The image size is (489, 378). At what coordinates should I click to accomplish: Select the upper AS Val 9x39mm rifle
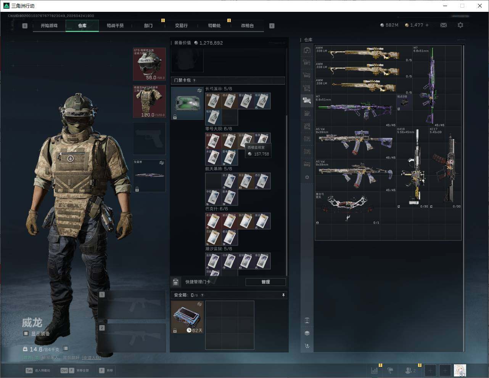click(355, 143)
